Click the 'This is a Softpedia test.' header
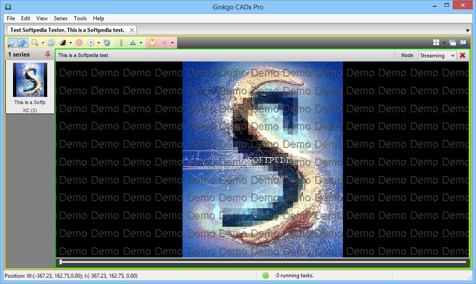The height and width of the screenshot is (284, 476). (84, 55)
